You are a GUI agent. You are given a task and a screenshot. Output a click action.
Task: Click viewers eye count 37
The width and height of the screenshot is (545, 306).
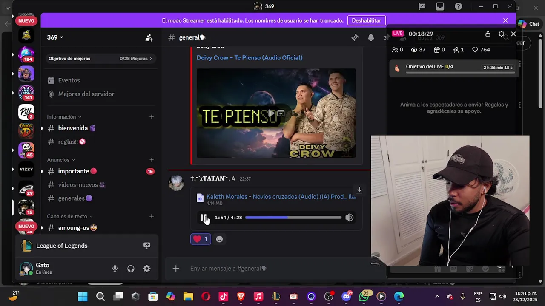point(418,50)
